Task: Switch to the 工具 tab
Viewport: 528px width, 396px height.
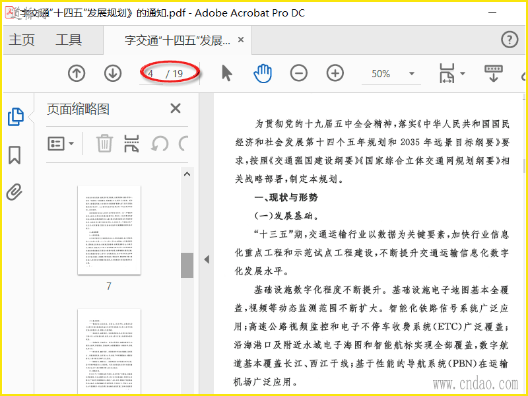Action: coord(69,40)
